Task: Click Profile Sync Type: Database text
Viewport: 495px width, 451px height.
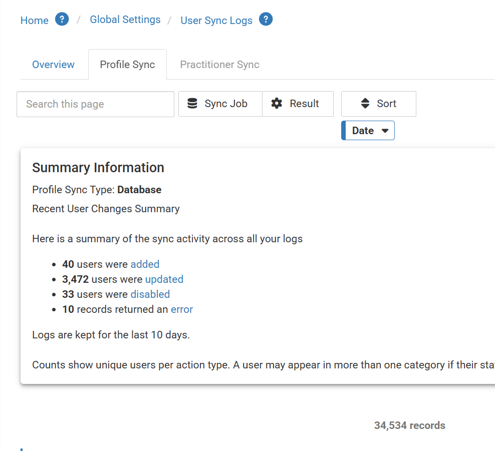Action: click(x=97, y=190)
